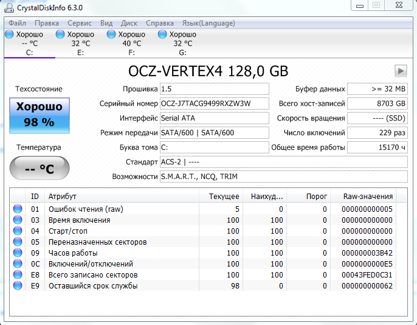
Task: Click the Порог column header
Action: click(x=309, y=197)
